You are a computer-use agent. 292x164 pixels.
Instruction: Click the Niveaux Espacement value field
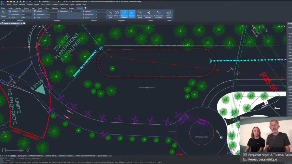101,14
